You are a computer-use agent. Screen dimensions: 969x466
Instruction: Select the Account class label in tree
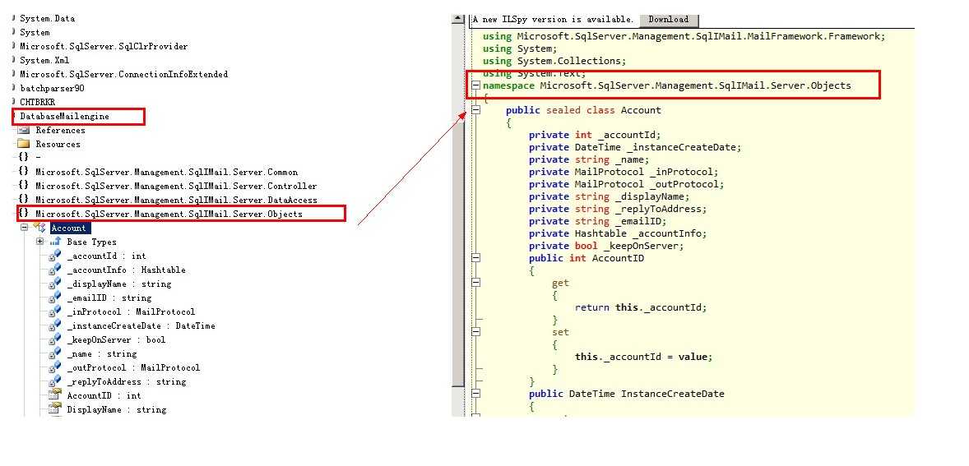[x=68, y=228]
